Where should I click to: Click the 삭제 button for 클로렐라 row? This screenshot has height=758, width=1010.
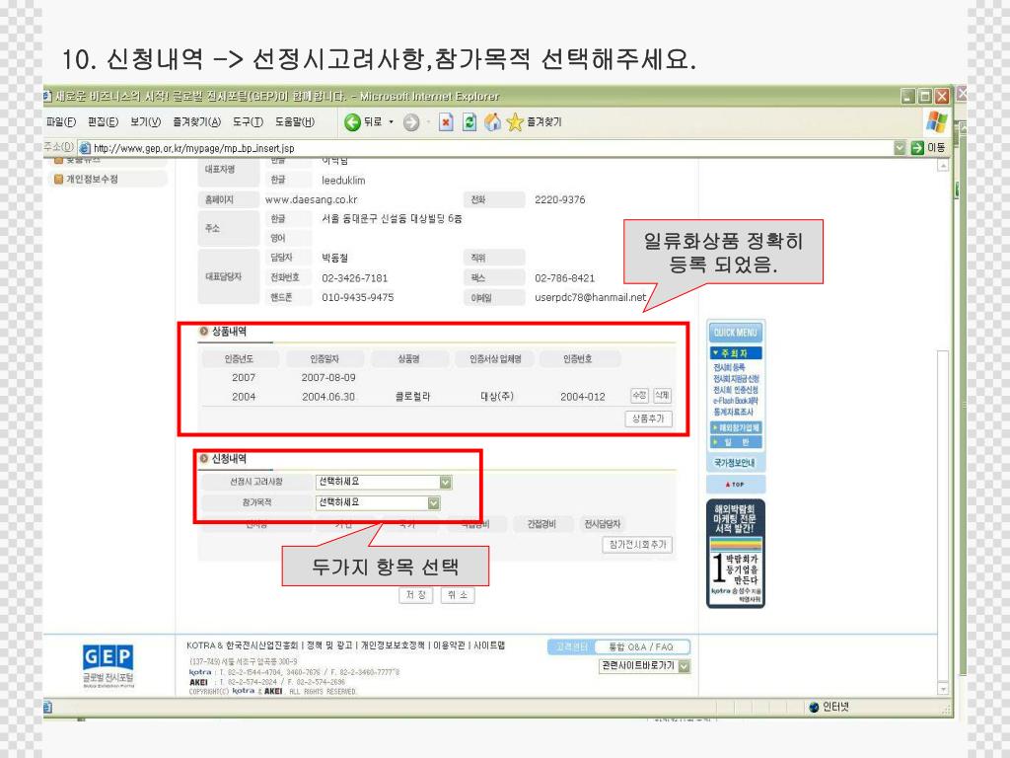pyautogui.click(x=662, y=395)
